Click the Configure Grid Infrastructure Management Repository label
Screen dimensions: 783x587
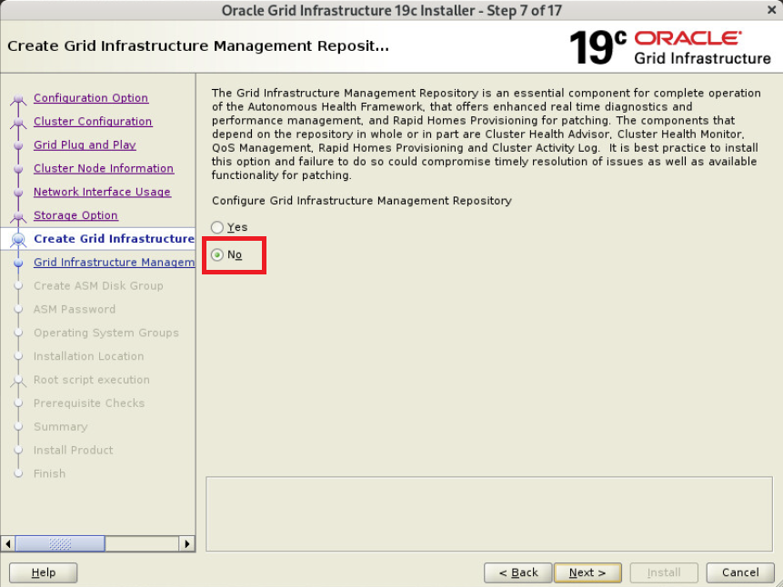[362, 201]
